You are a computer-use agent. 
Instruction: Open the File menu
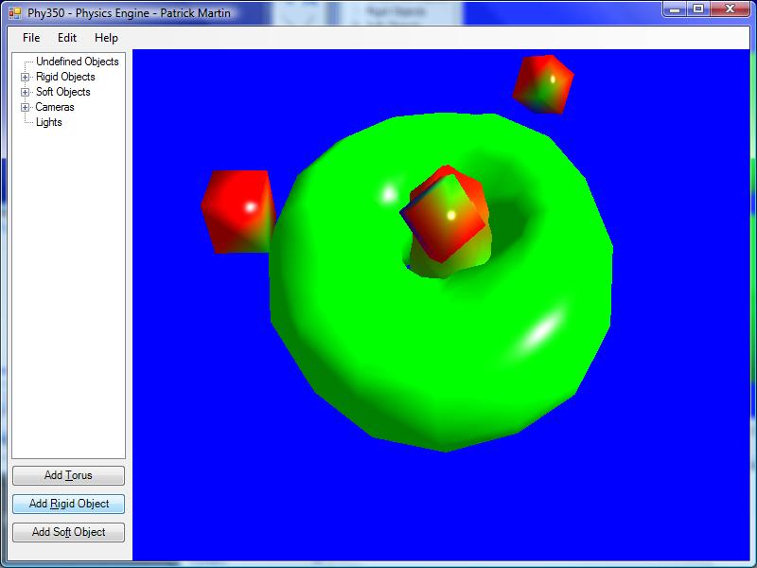pos(31,38)
